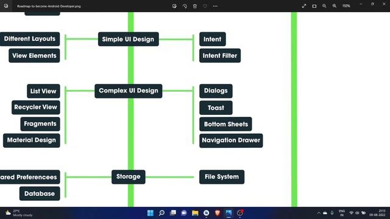This screenshot has width=390, height=219.
Task: Click the Fragments box
Action: pos(40,124)
